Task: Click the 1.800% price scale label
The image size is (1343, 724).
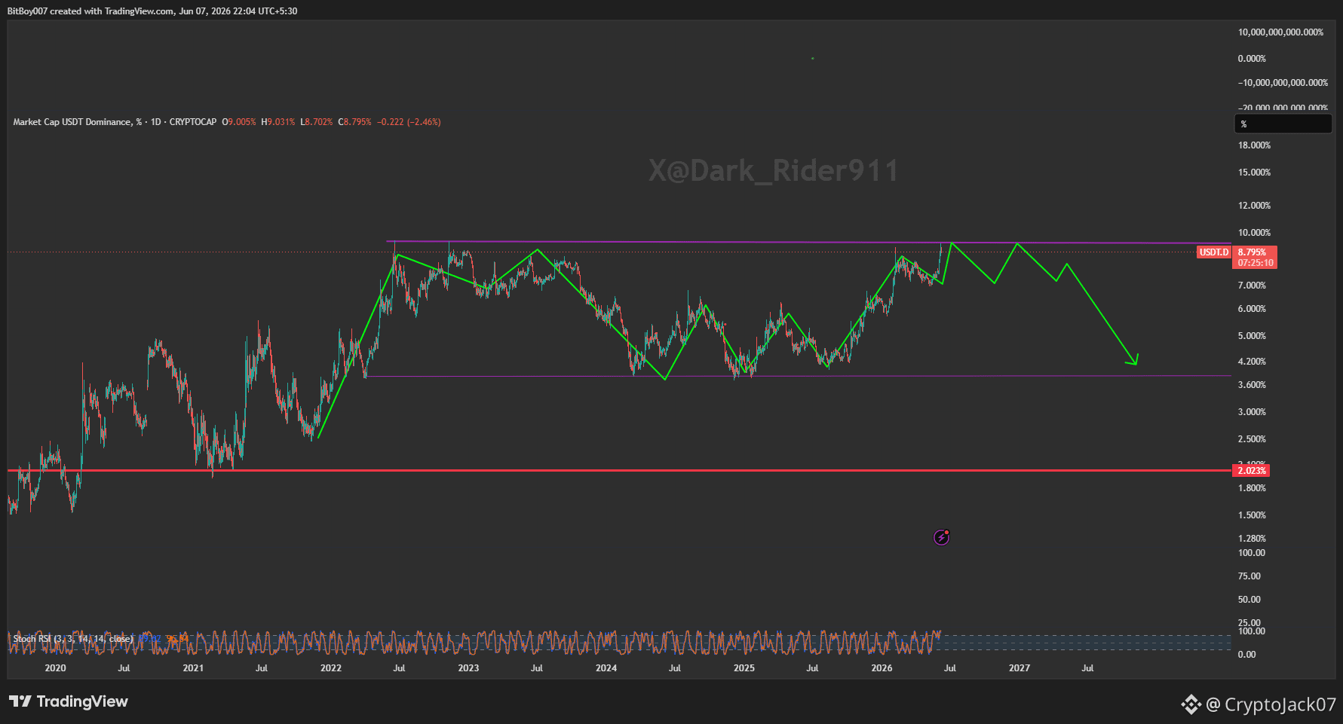Action: point(1253,488)
